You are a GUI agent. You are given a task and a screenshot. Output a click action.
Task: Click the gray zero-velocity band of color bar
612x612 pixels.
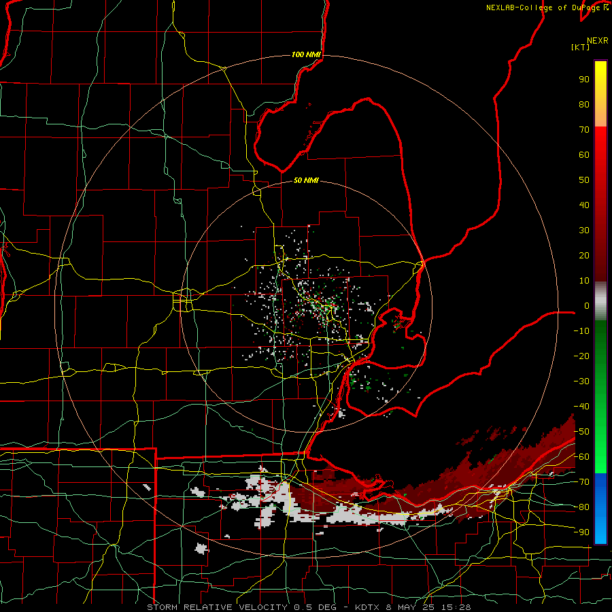point(600,301)
